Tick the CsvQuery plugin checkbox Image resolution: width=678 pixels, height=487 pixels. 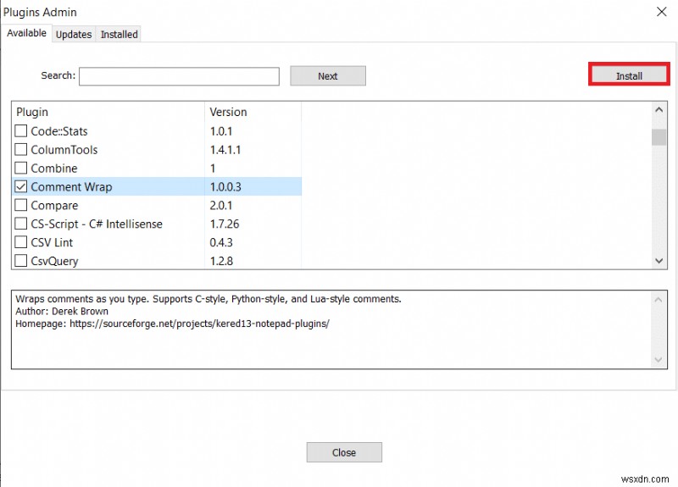[20, 261]
